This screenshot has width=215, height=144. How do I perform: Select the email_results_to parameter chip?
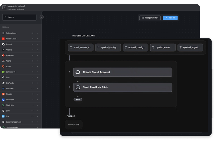pos(80,47)
